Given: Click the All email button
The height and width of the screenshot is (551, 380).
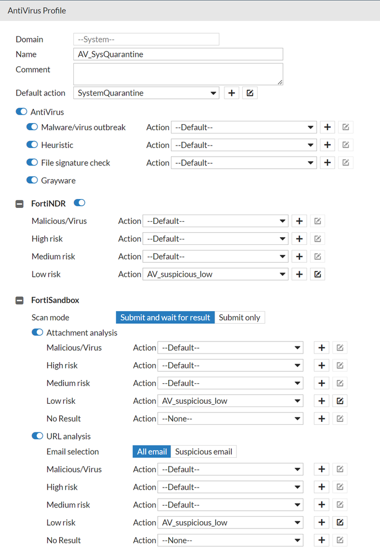Looking at the screenshot, I should coord(152,452).
